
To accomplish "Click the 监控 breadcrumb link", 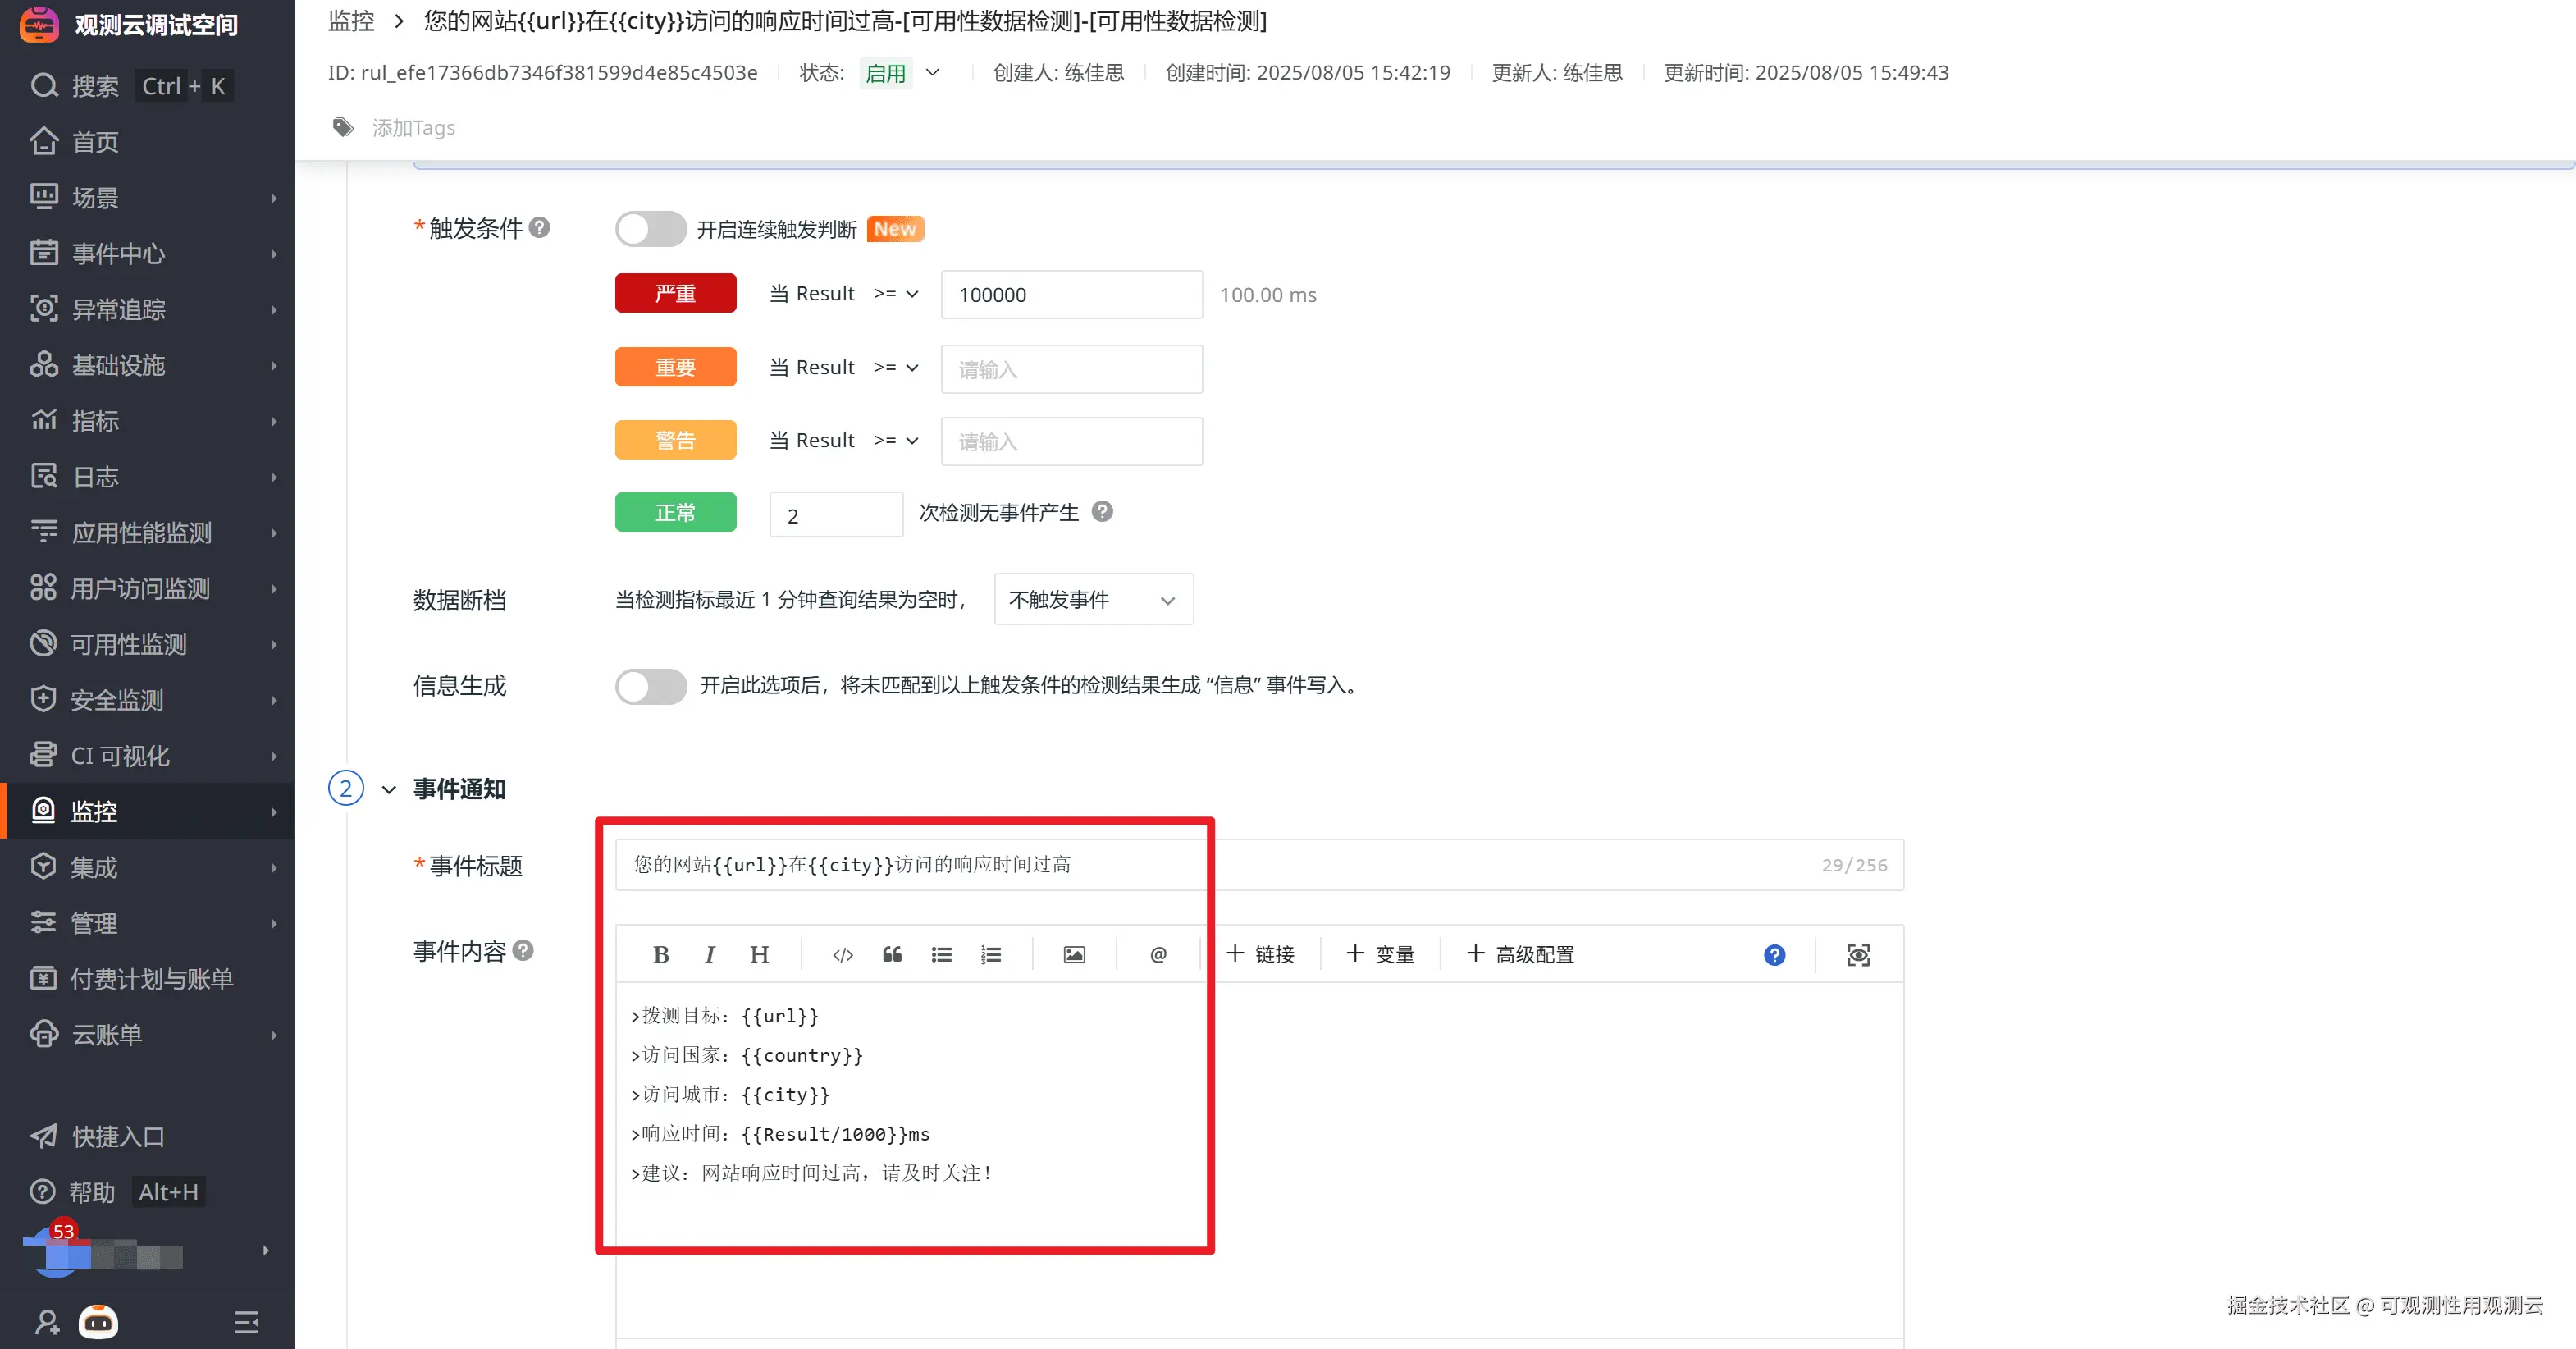I will 351,21.
